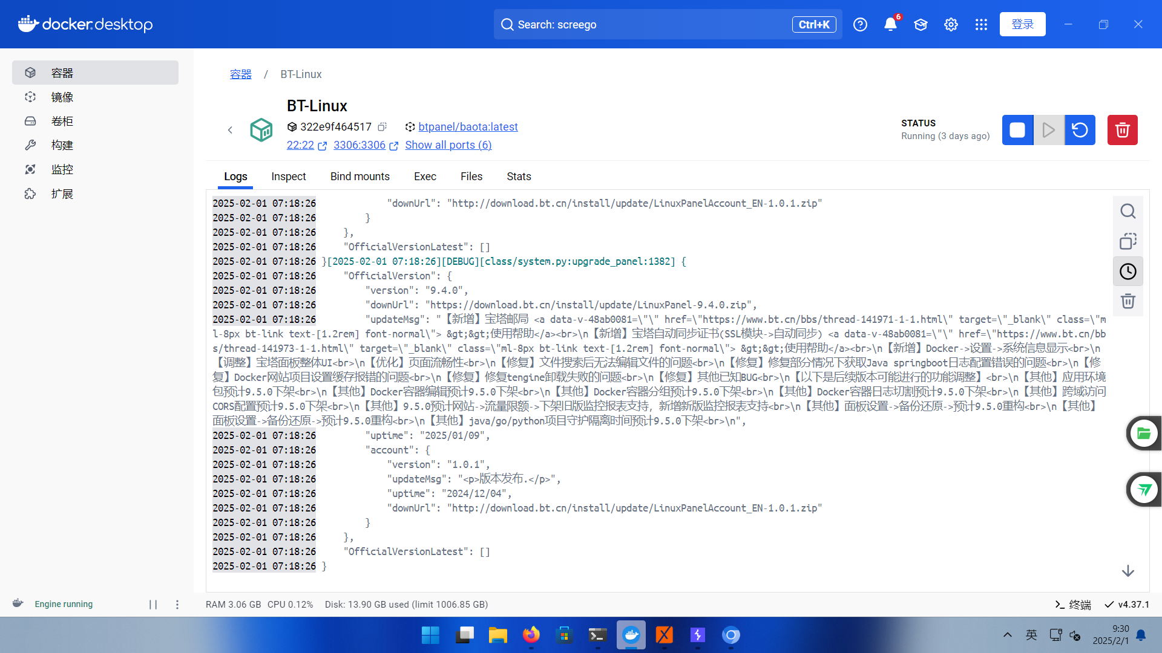Switch to the Logs tab

click(x=235, y=177)
